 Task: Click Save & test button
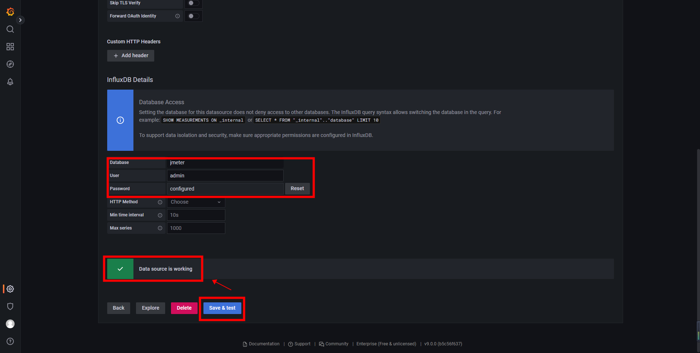coord(222,308)
